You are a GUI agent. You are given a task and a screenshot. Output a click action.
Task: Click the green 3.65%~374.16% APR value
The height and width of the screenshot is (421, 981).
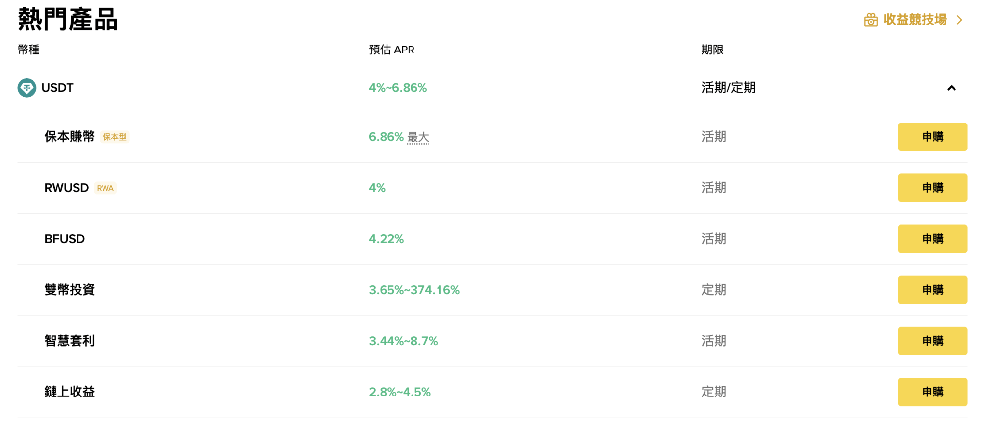pos(414,290)
